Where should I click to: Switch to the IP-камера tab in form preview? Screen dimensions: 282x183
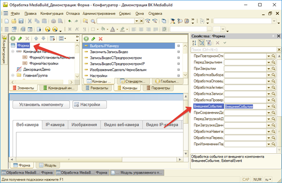click(54, 125)
